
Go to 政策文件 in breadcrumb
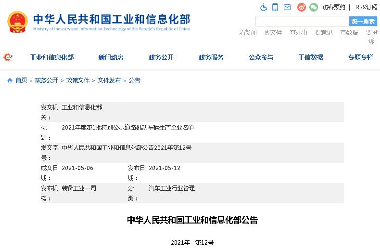click(x=78, y=80)
